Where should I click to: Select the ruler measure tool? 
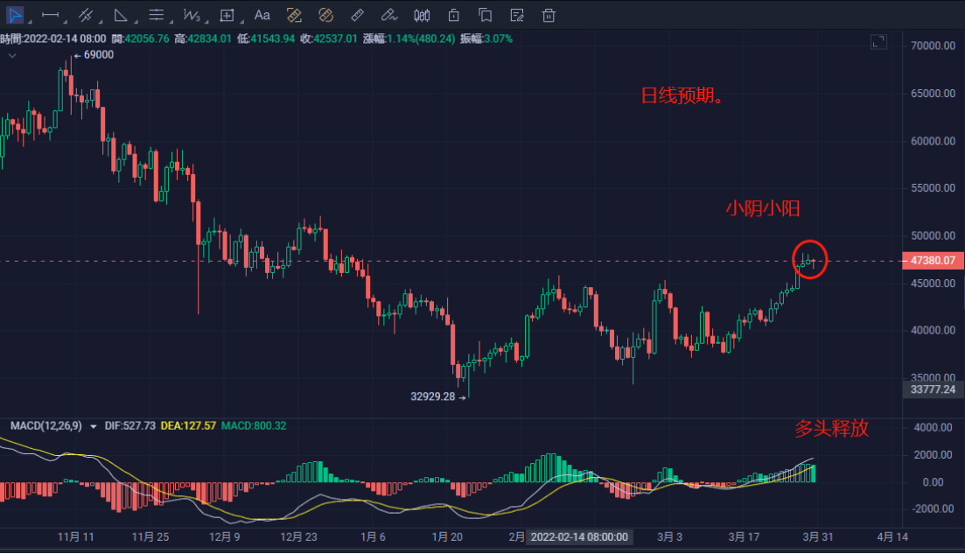[x=357, y=15]
